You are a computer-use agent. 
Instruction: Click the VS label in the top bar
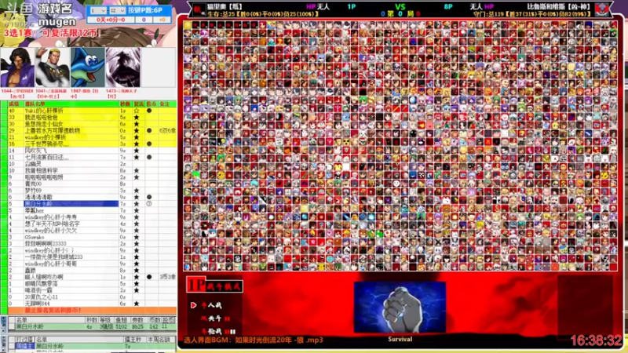[x=400, y=6]
